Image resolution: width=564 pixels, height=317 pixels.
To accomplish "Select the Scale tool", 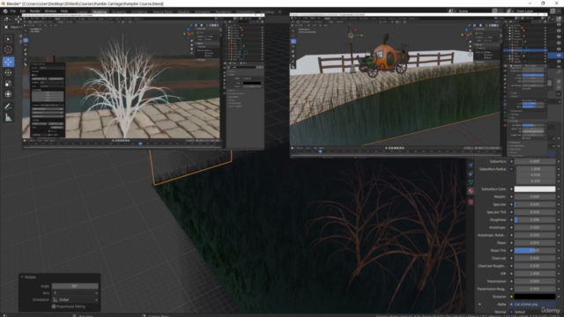I will click(8, 84).
